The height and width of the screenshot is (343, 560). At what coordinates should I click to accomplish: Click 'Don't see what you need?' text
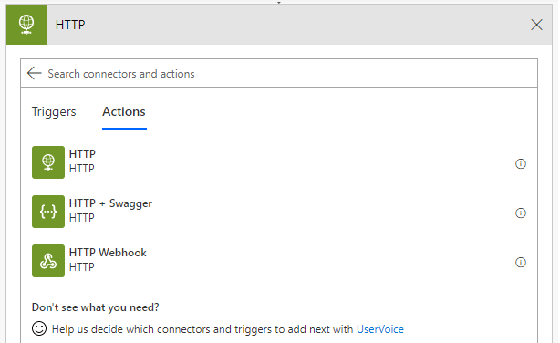(96, 307)
